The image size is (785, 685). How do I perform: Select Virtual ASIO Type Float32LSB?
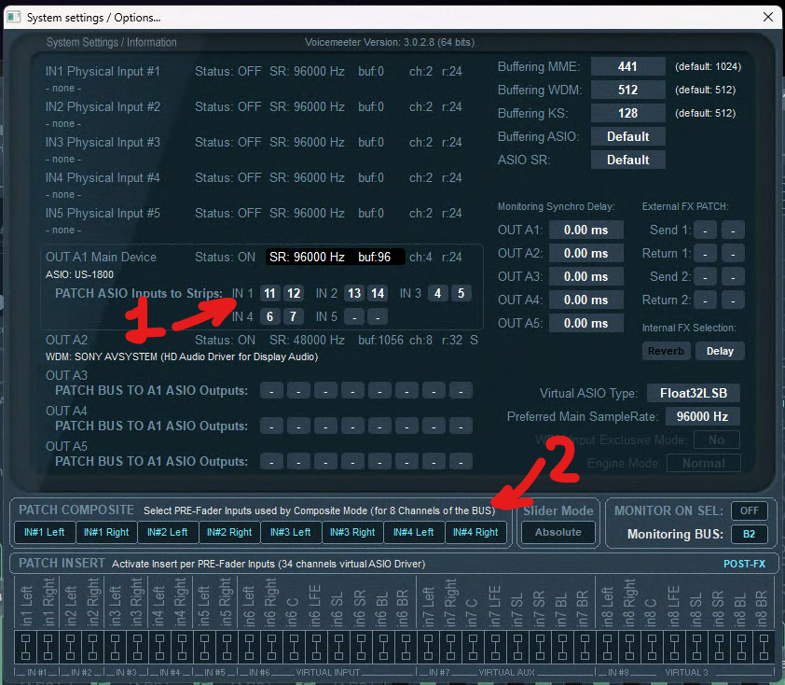(x=702, y=393)
